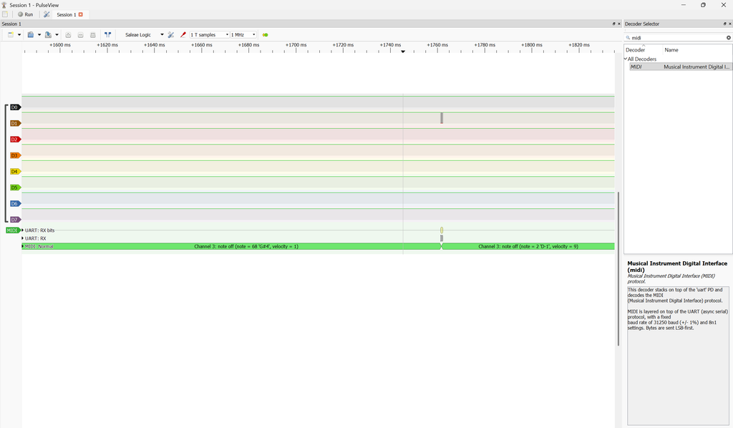Click the D-1 note off annotation
Screen dimensions: 733x428
pos(528,246)
